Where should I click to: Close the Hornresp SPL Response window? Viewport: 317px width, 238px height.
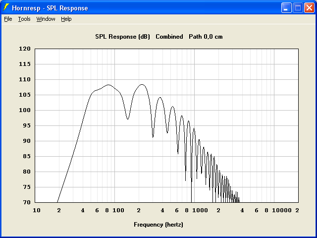tap(309, 8)
